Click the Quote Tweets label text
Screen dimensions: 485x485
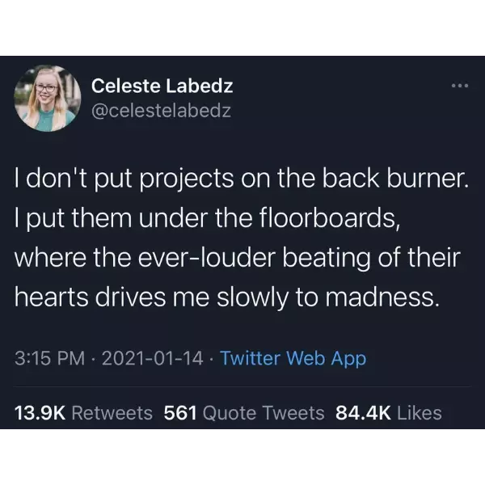tap(264, 413)
